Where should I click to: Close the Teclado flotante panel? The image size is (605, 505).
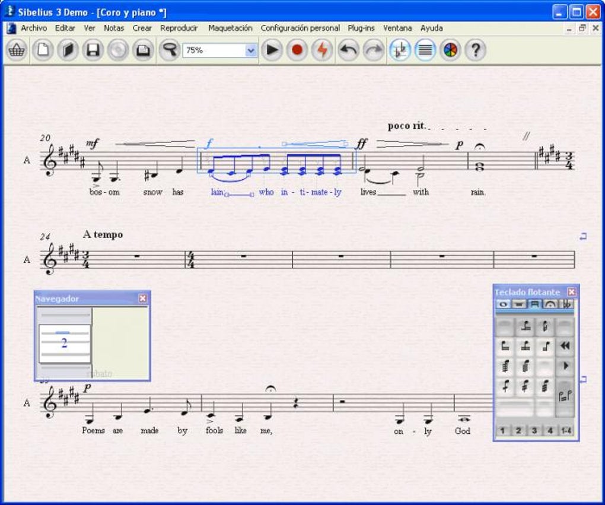(x=572, y=292)
